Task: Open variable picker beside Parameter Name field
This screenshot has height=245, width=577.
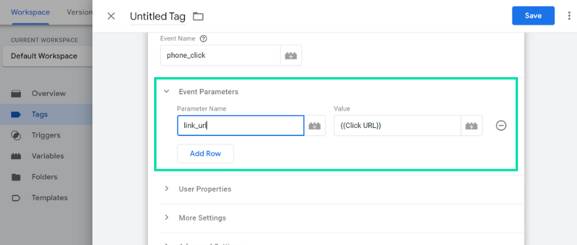Action: (x=315, y=126)
